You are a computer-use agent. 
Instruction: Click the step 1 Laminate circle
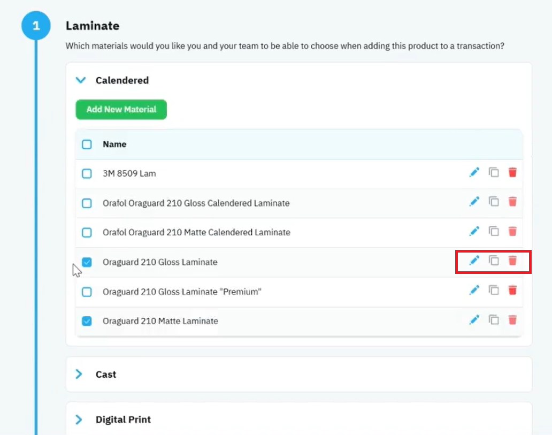[36, 26]
